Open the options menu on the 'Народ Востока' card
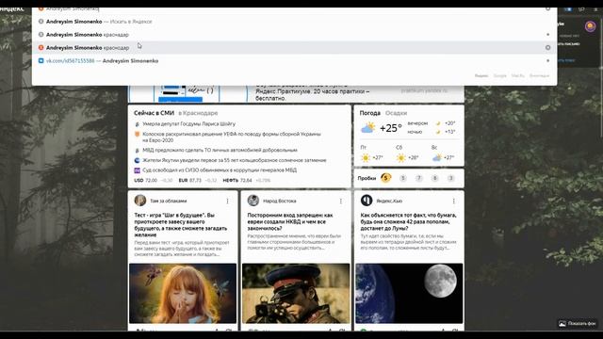Screen dimensions: 603x339 point(341,201)
